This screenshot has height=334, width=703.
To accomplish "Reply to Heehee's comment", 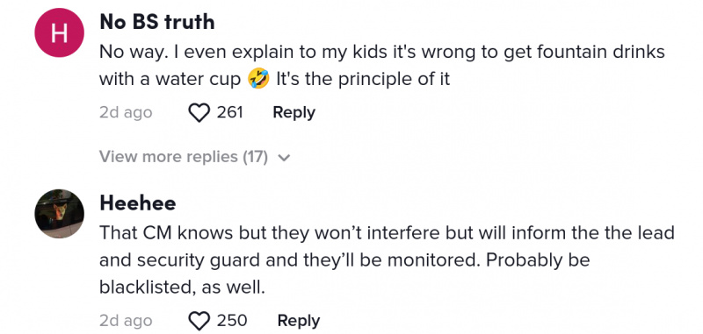I will (299, 321).
